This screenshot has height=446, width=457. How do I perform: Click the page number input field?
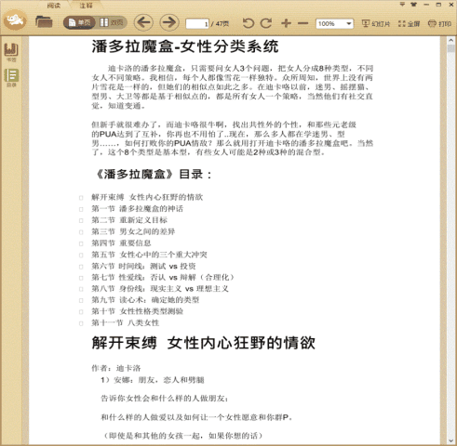pos(197,23)
